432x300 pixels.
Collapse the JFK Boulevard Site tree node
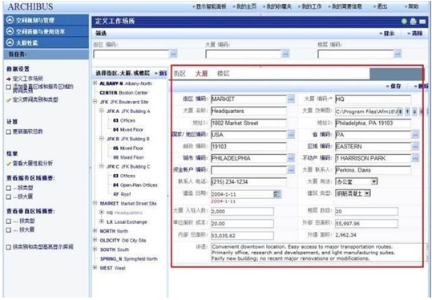[x=95, y=101]
